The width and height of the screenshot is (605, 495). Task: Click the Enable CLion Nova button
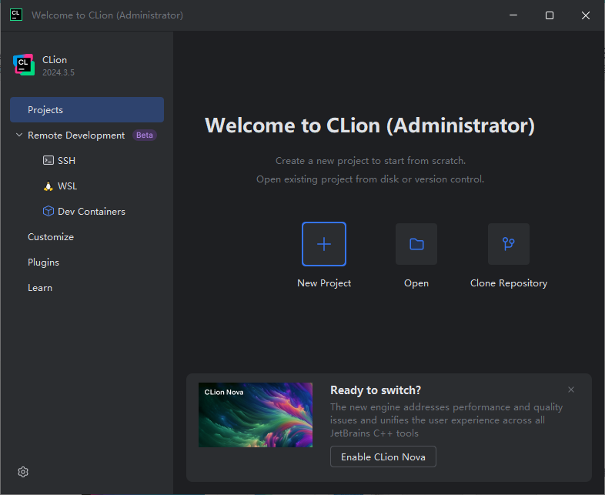coord(383,457)
